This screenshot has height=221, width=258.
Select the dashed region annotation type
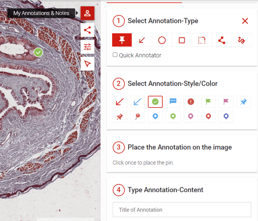(202, 40)
